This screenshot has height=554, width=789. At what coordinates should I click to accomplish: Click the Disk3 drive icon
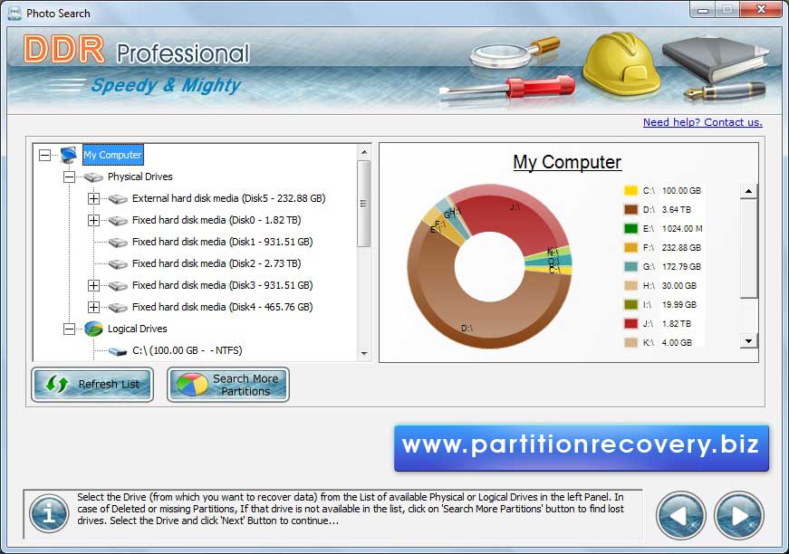(x=118, y=285)
